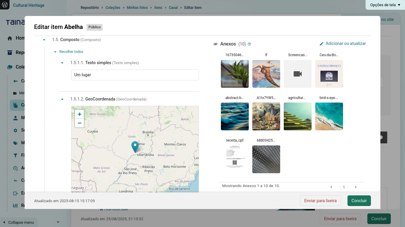Collapse the 1.5.1.2 GeoCoordenada field
The height and width of the screenshot is (227, 405).
point(62,99)
